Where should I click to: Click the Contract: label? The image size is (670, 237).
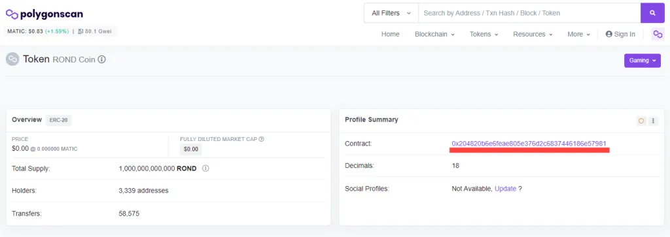pyautogui.click(x=359, y=143)
